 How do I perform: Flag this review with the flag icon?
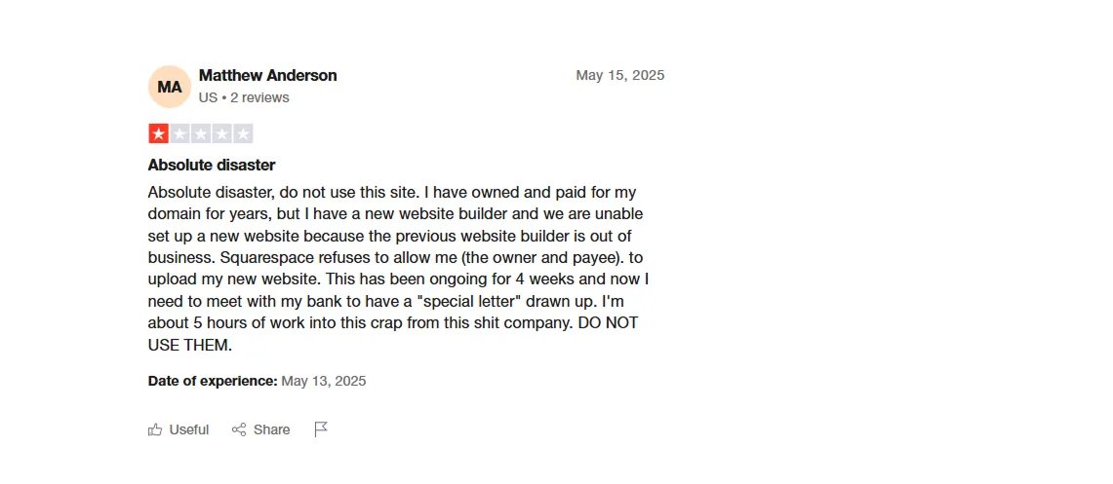point(321,429)
